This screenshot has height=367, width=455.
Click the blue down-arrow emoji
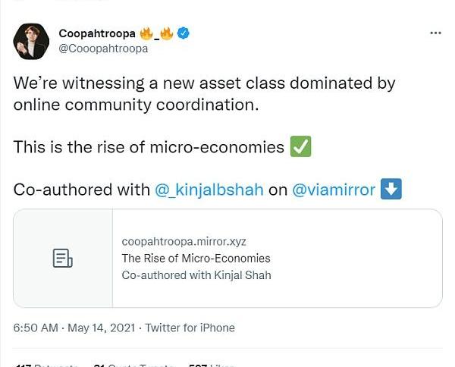tap(391, 189)
